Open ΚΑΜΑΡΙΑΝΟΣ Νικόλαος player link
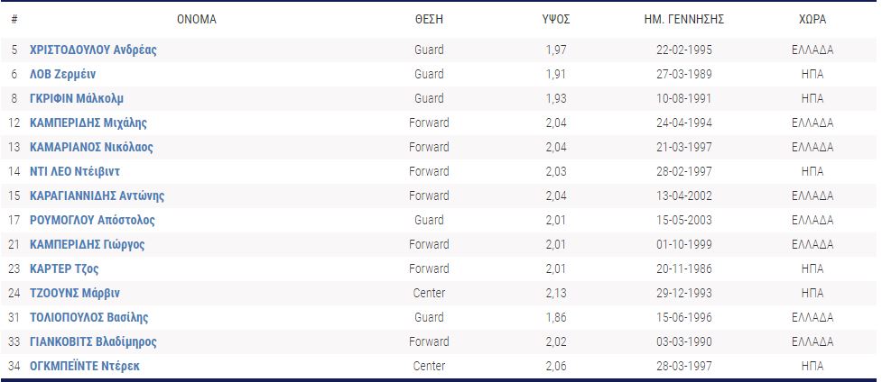 coord(91,147)
